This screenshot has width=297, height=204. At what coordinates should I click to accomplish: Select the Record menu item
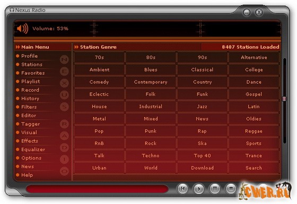[30, 90]
